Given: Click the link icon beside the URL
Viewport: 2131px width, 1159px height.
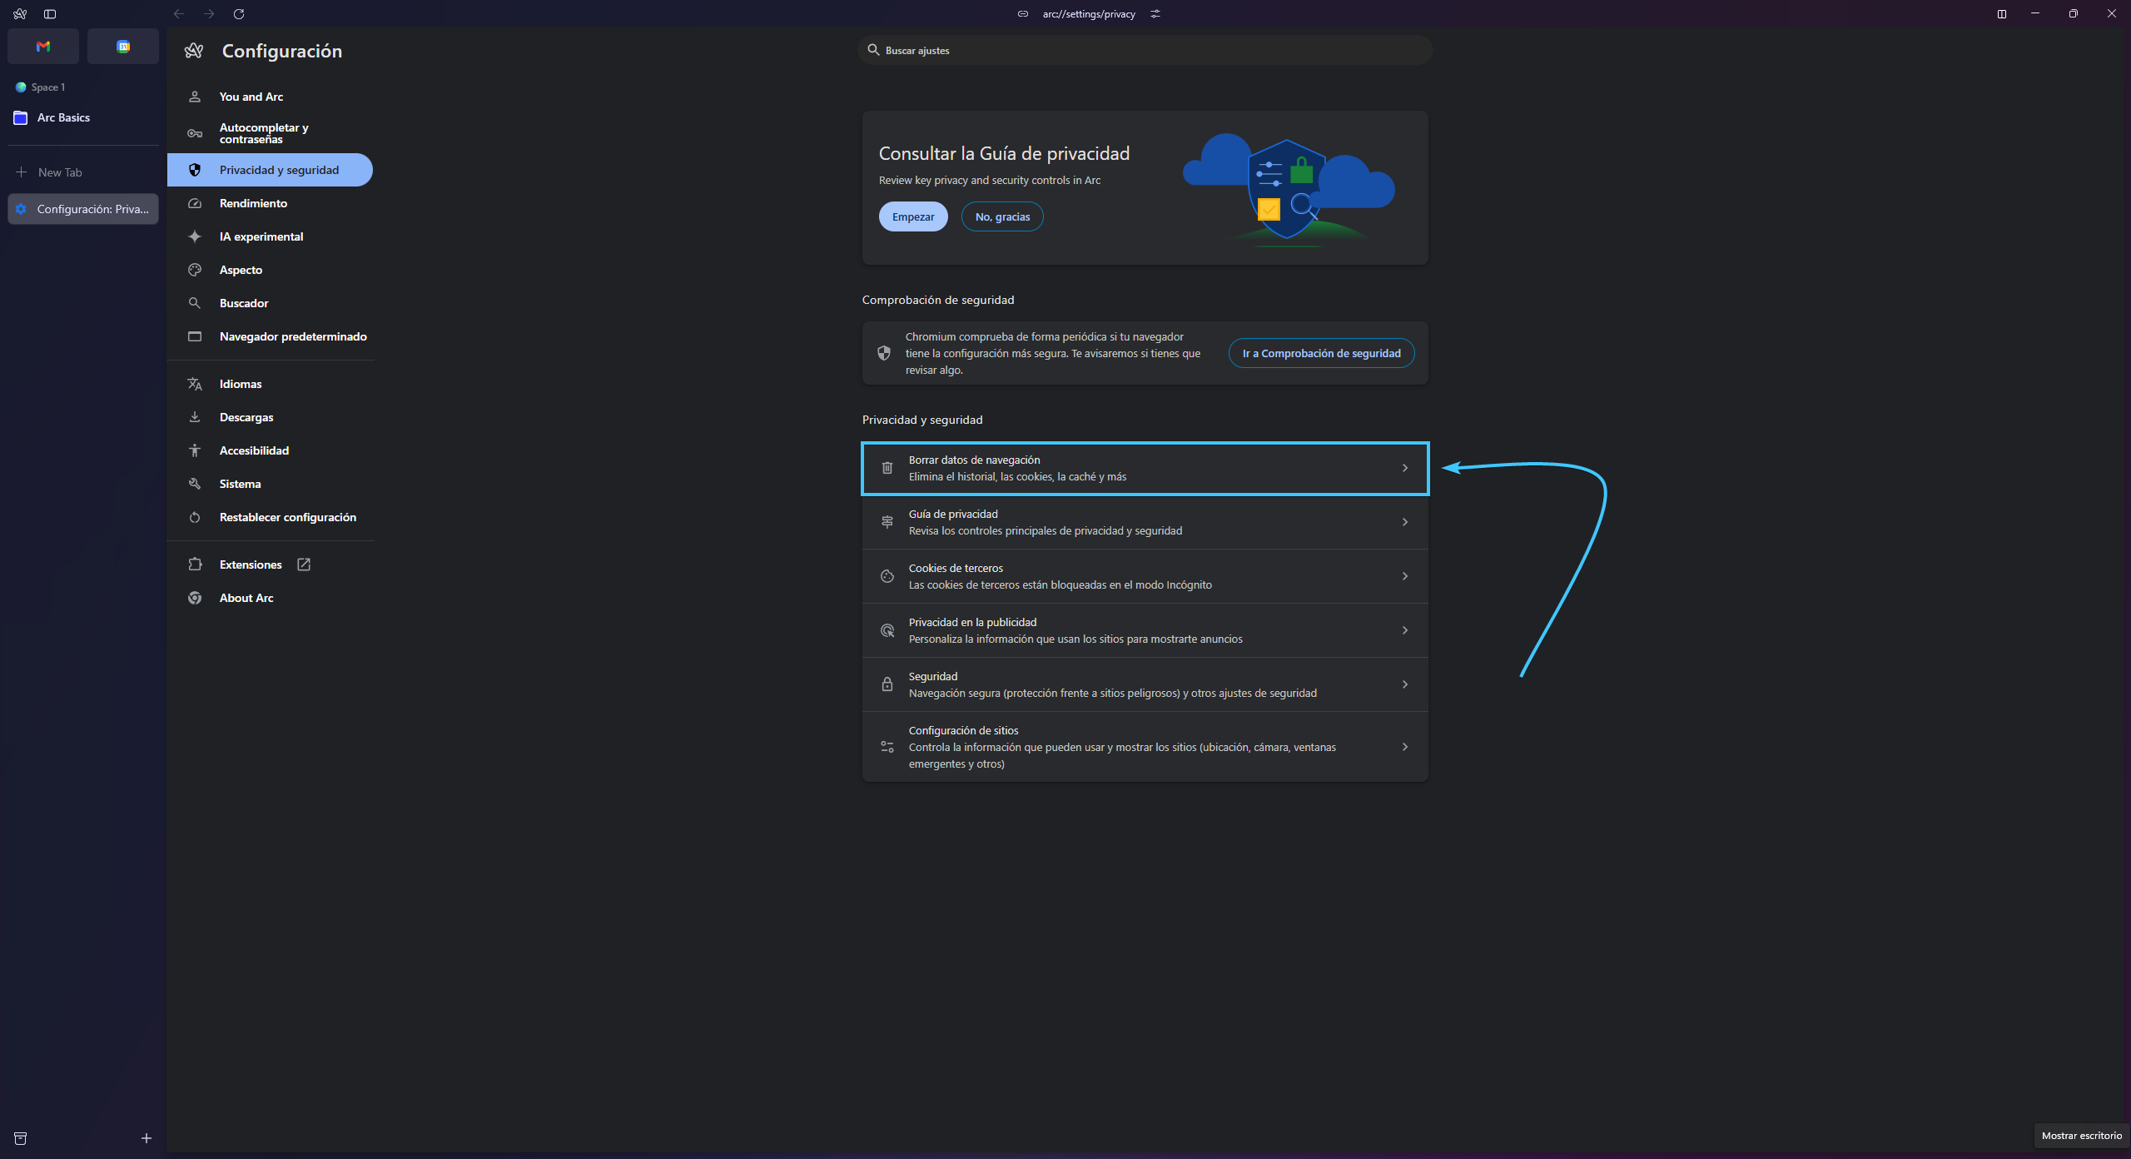Looking at the screenshot, I should (x=1023, y=14).
